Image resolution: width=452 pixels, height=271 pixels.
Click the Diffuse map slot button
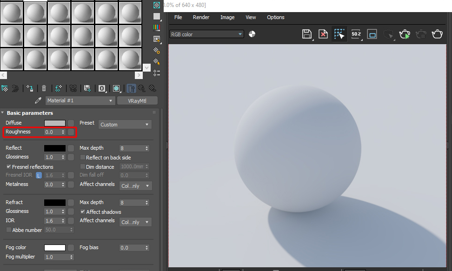[x=71, y=123]
